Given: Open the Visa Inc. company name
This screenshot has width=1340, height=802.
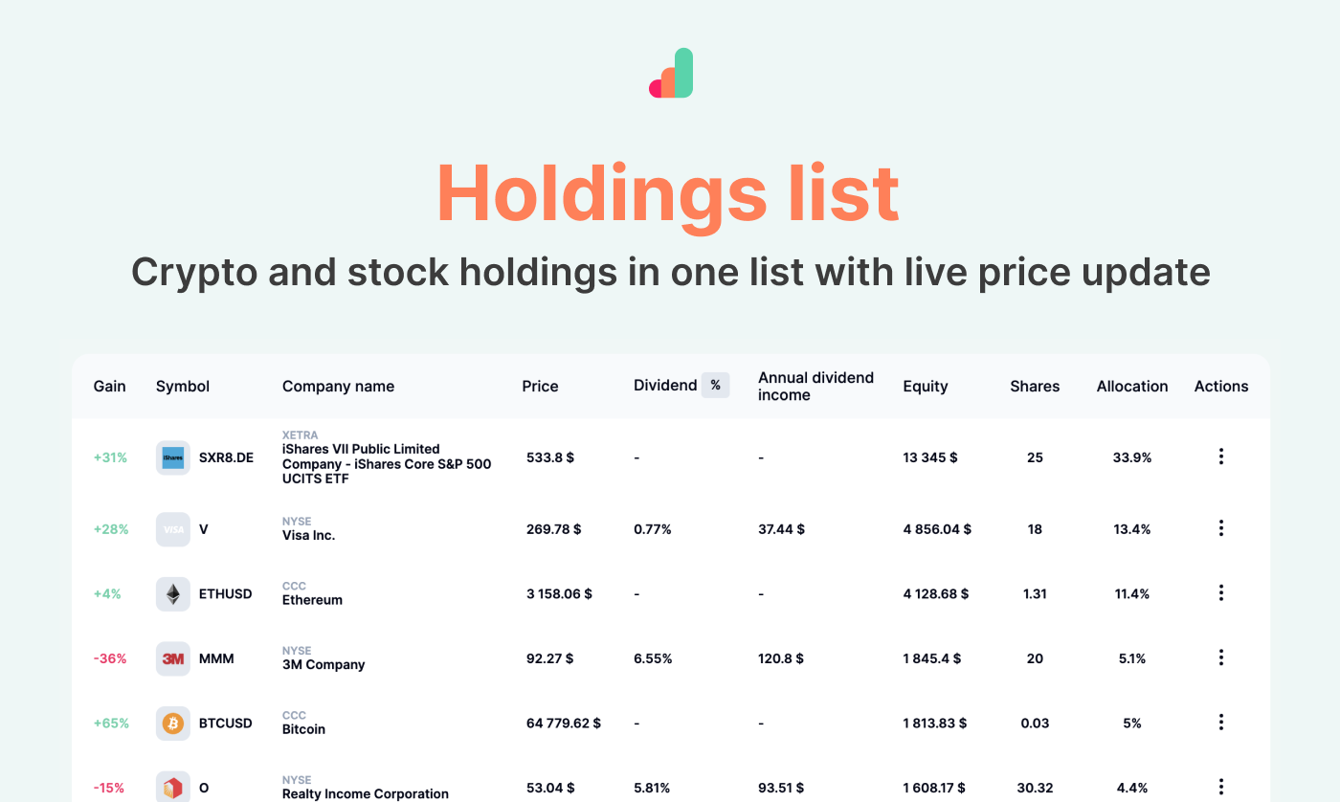Looking at the screenshot, I should point(309,535).
